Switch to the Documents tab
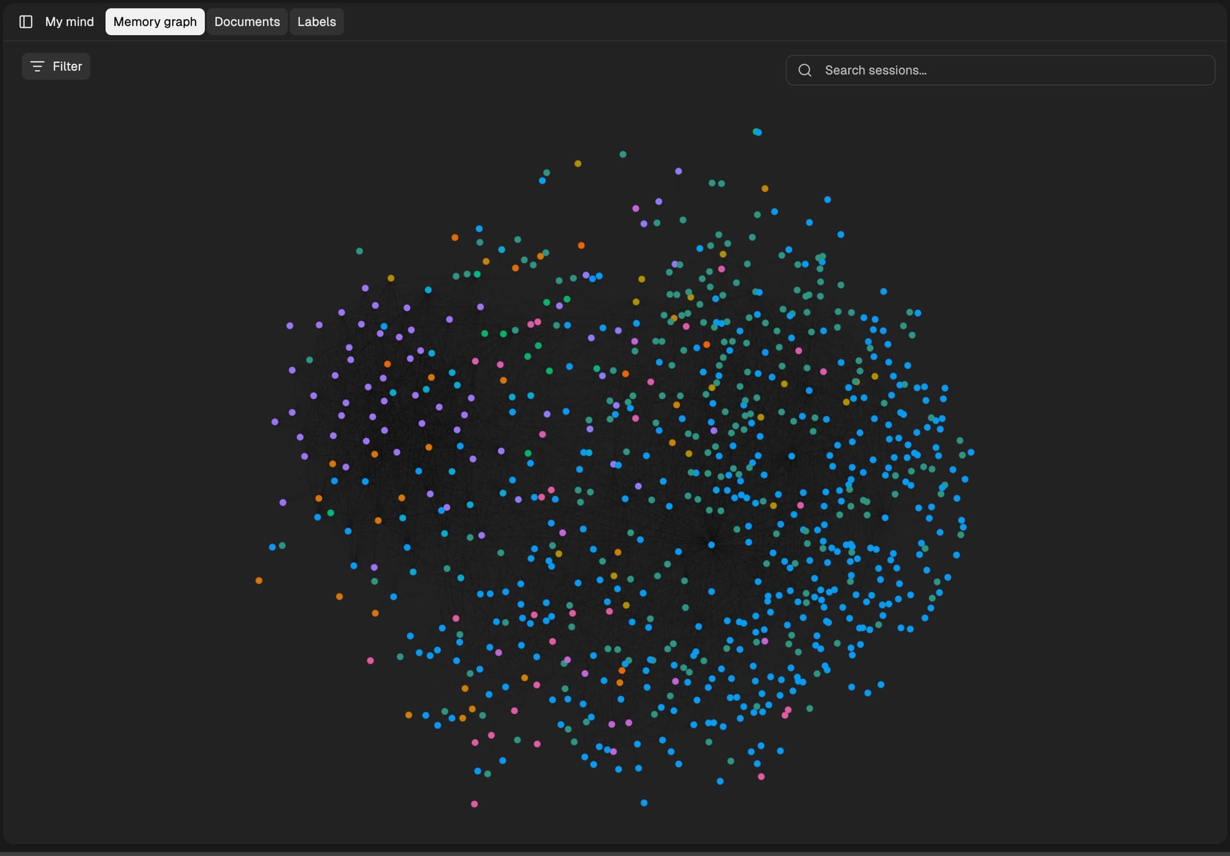Image resolution: width=1230 pixels, height=856 pixels. pyautogui.click(x=247, y=22)
